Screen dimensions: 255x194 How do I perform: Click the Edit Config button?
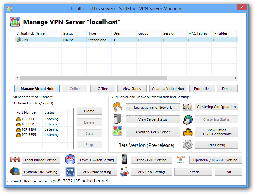[x=217, y=145]
